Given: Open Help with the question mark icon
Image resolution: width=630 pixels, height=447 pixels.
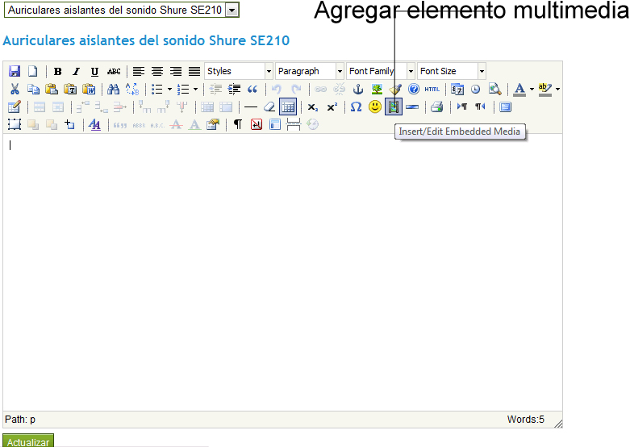Looking at the screenshot, I should click(414, 89).
